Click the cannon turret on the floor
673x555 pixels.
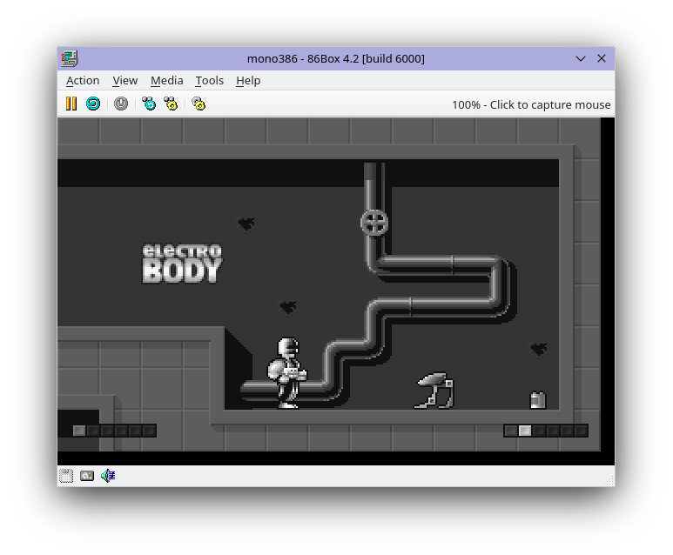tap(434, 391)
